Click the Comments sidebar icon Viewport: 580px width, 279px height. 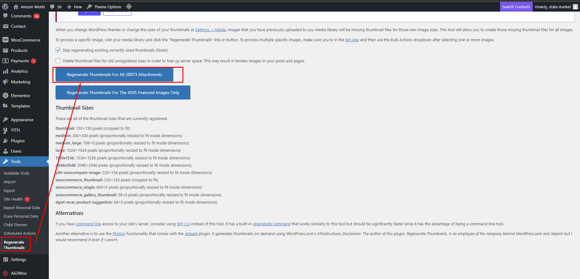(5, 16)
